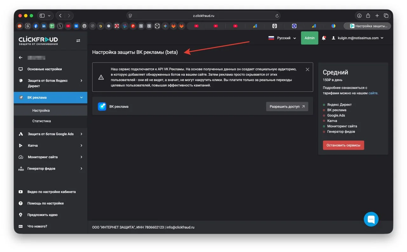Click the Средний tariff title
The image size is (407, 252).
click(x=335, y=72)
